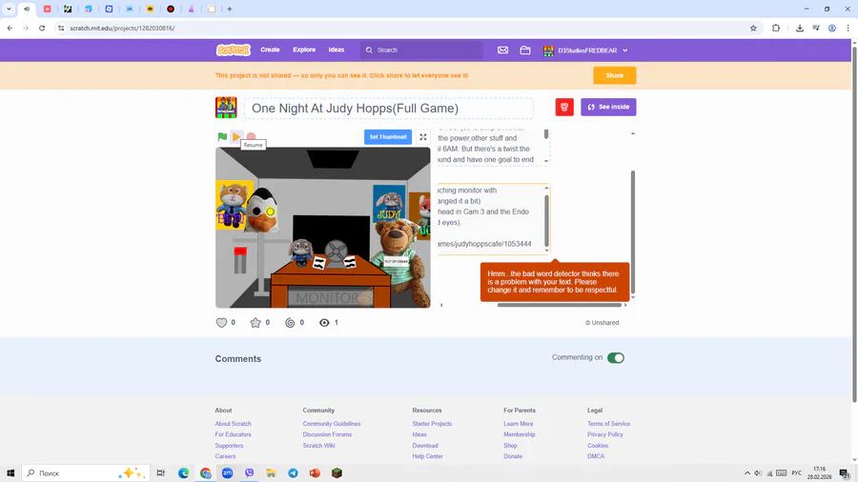The image size is (858, 482).
Task: Click the page vertical scrollbar
Action: [x=854, y=224]
